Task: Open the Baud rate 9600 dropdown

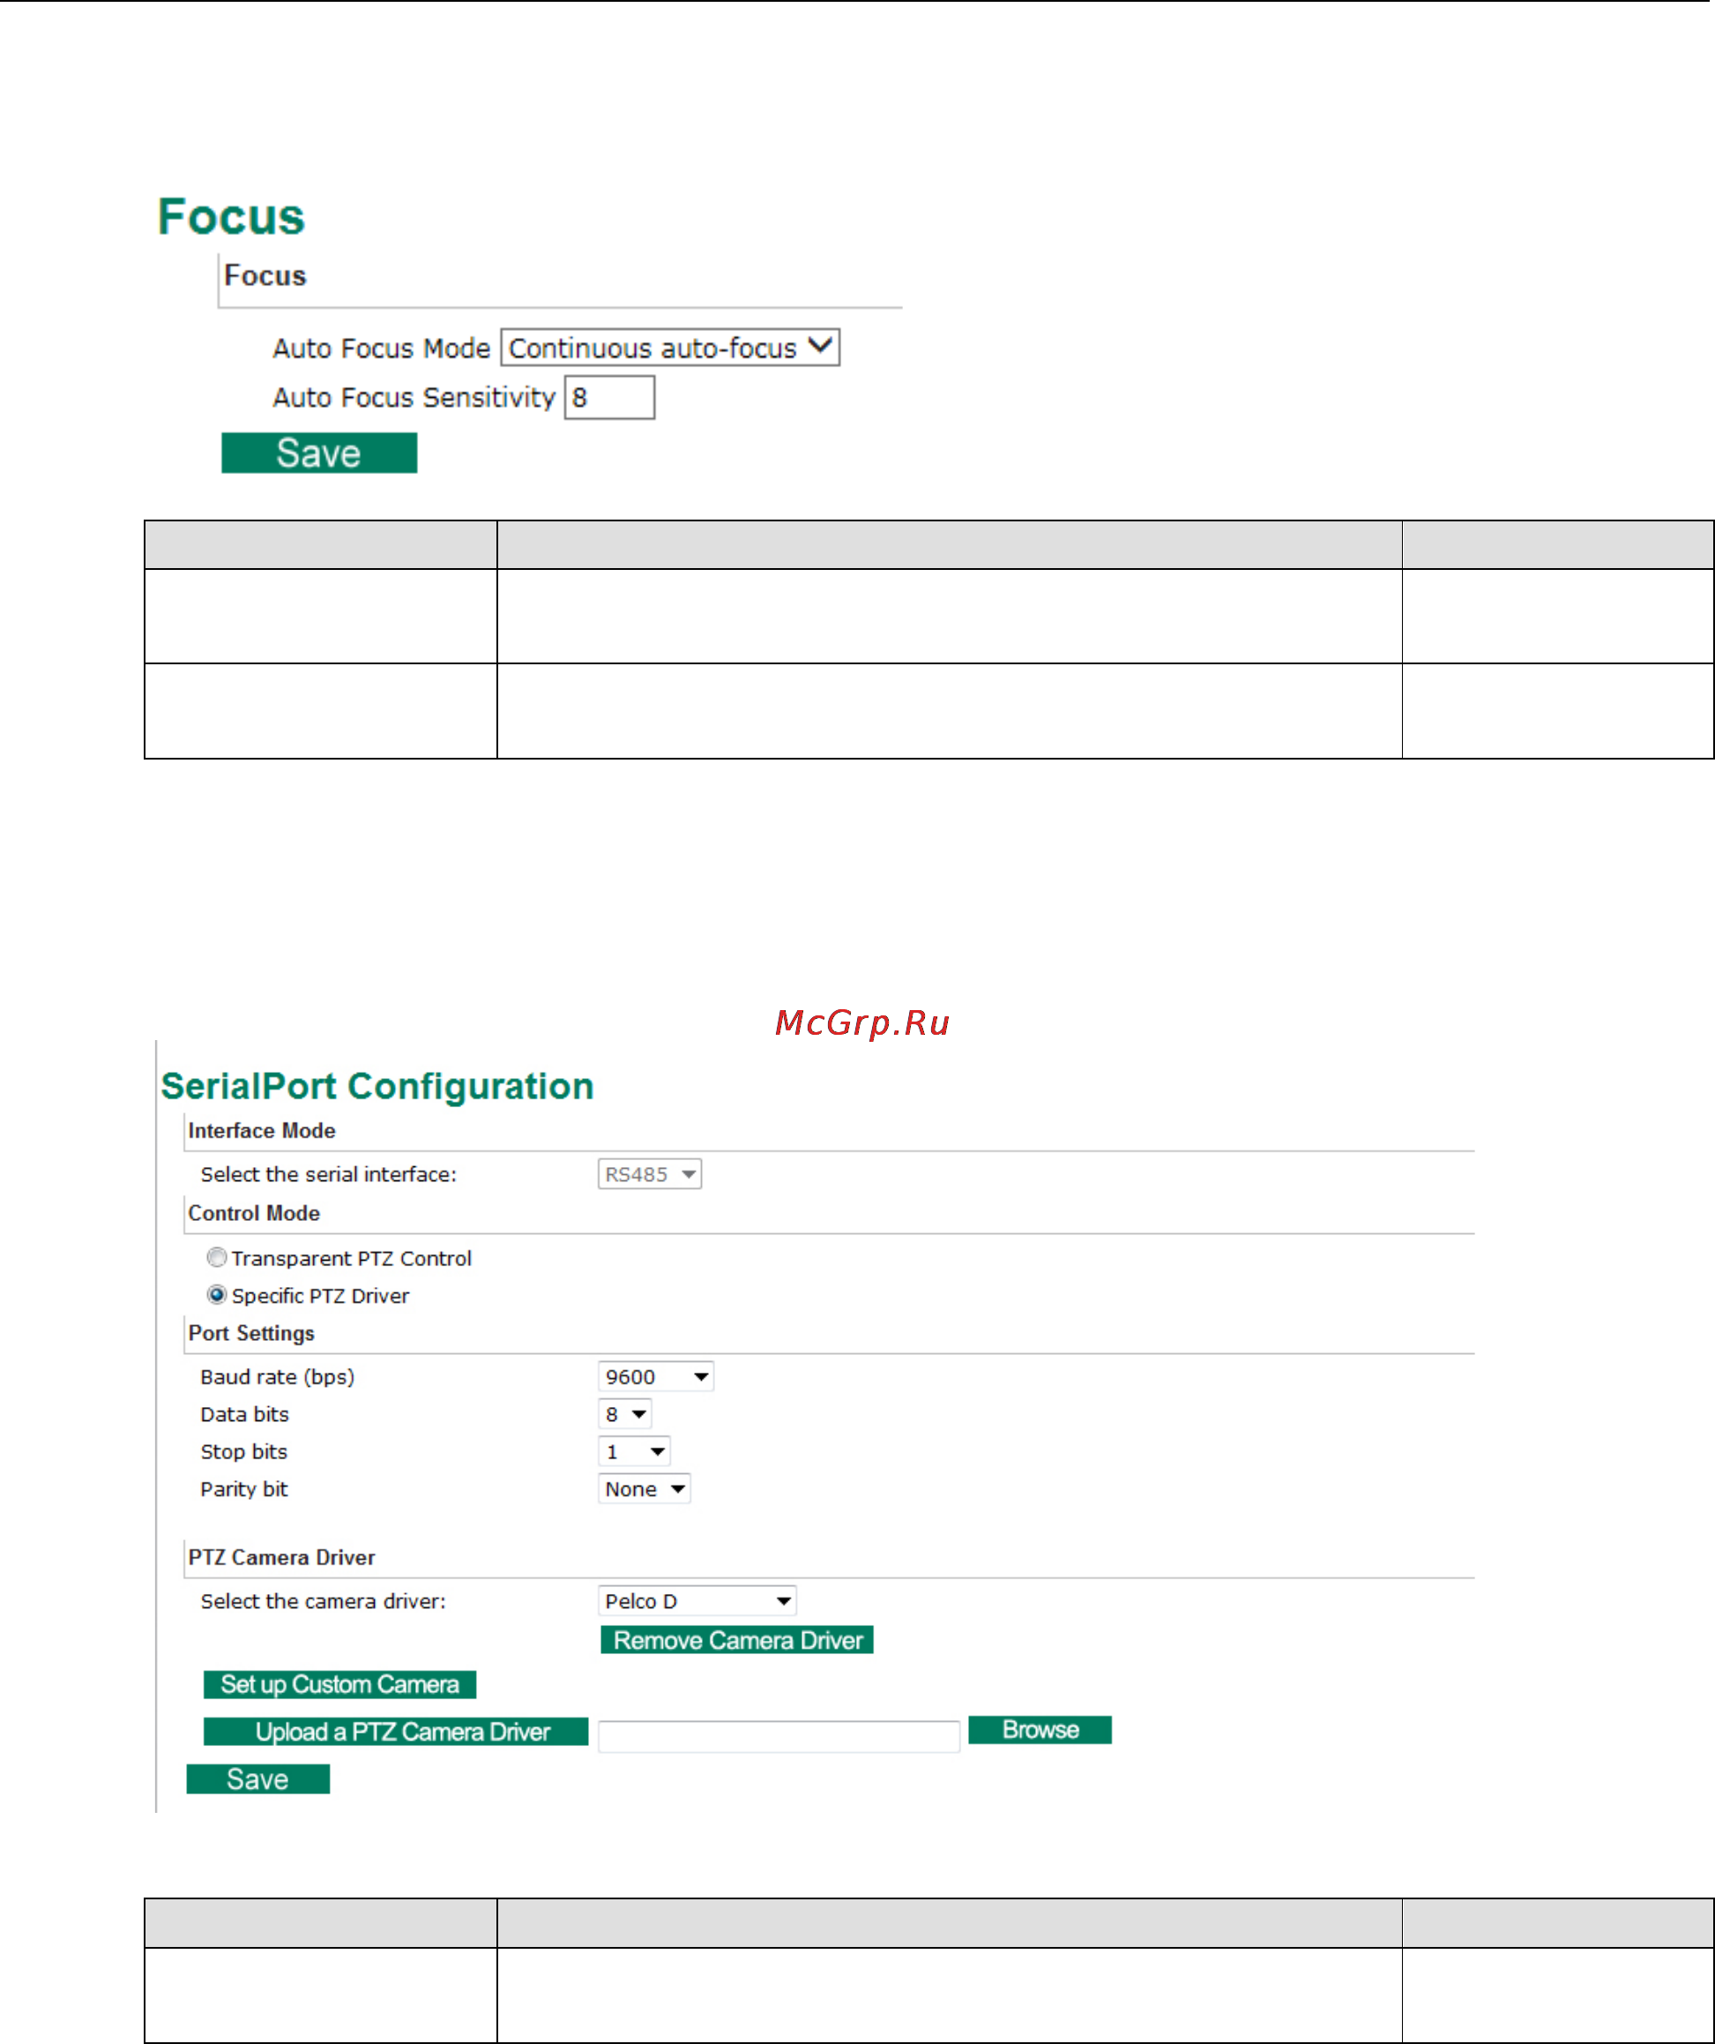Action: click(x=654, y=1376)
